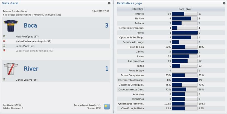Screen dimensions: 227x114
Task: Click goal icon next to Lucas Viatri (63)
Action: [4, 46]
